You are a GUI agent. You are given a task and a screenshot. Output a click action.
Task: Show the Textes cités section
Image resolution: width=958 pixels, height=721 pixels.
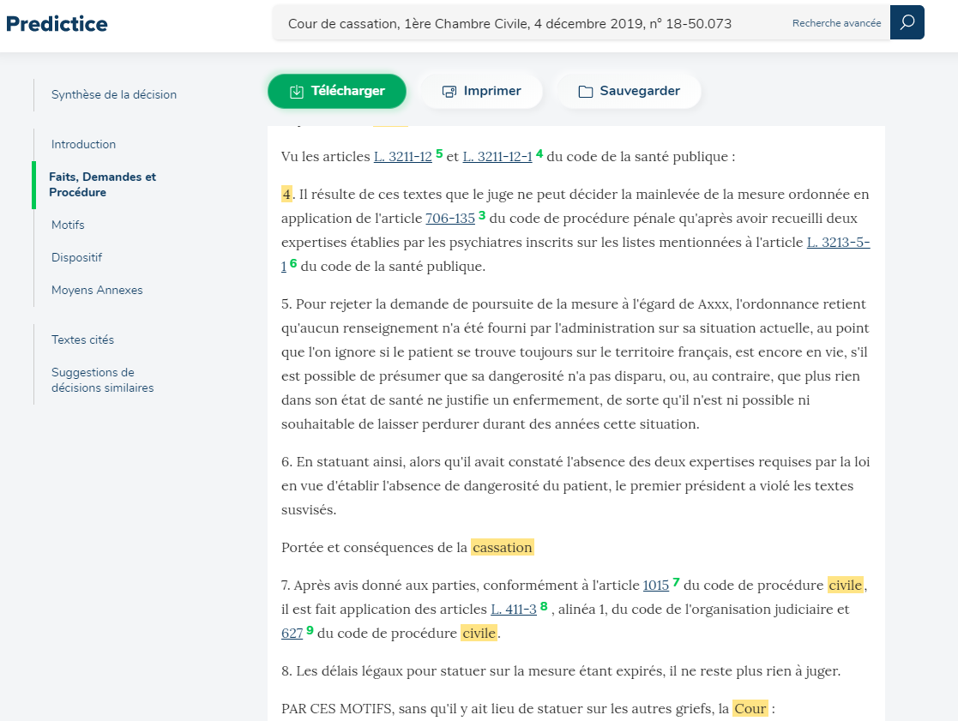82,339
